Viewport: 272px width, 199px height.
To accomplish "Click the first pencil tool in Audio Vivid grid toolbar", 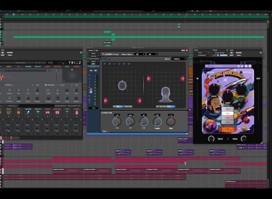I will [104, 64].
